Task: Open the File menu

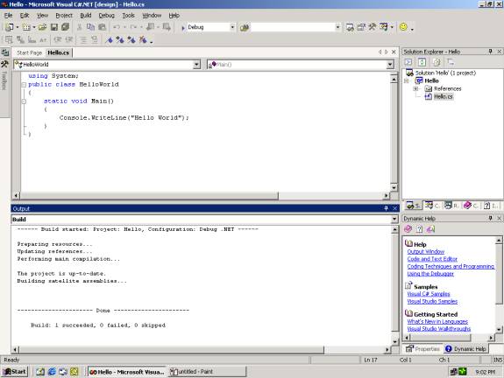Action: [x=8, y=16]
